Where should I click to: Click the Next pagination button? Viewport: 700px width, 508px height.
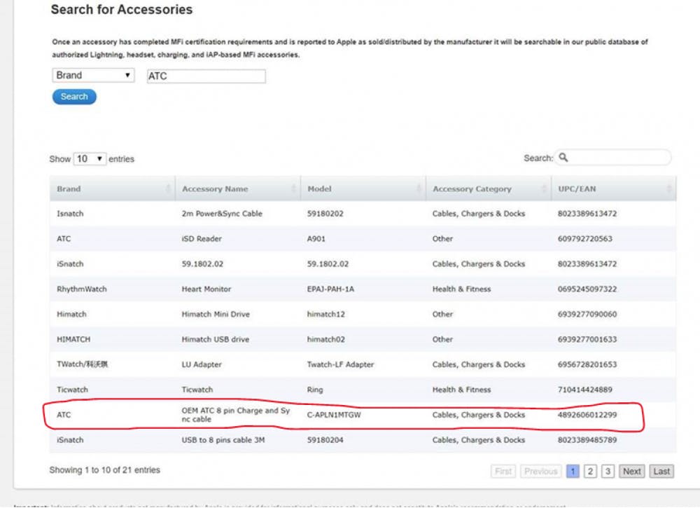tap(631, 472)
